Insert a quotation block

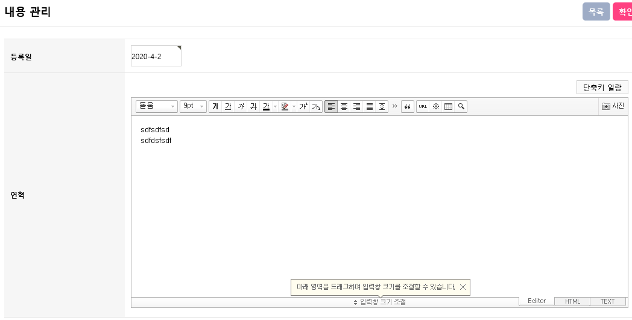pos(408,106)
